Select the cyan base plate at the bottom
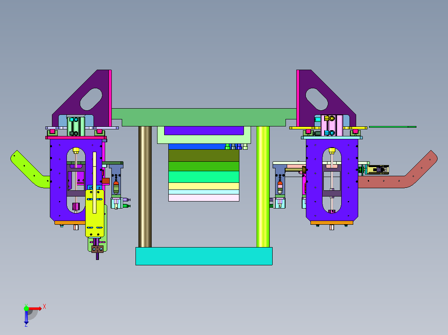Image resolution: width=448 pixels, height=335 pixels. pos(204,256)
